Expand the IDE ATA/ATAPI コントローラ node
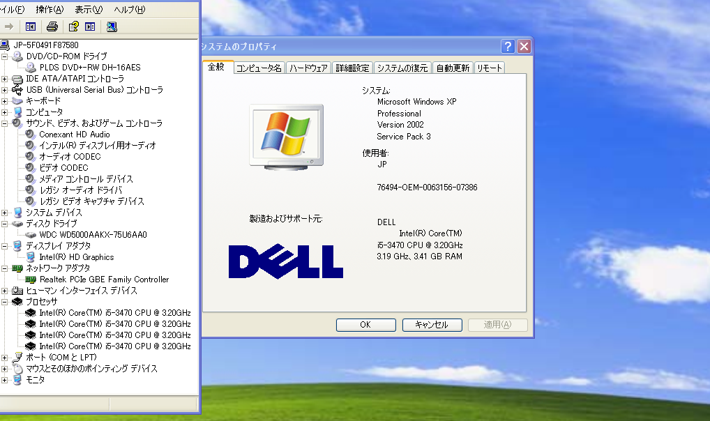 tap(4, 79)
